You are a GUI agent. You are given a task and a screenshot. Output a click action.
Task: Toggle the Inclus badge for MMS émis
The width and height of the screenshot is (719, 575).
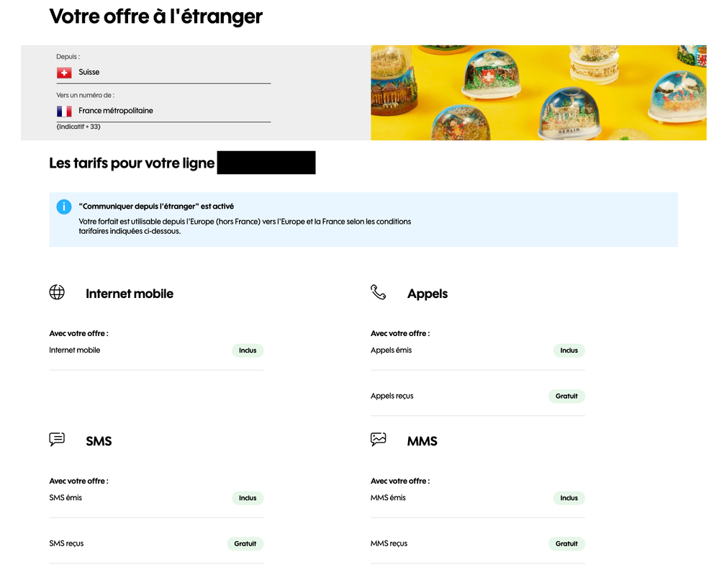tap(569, 497)
